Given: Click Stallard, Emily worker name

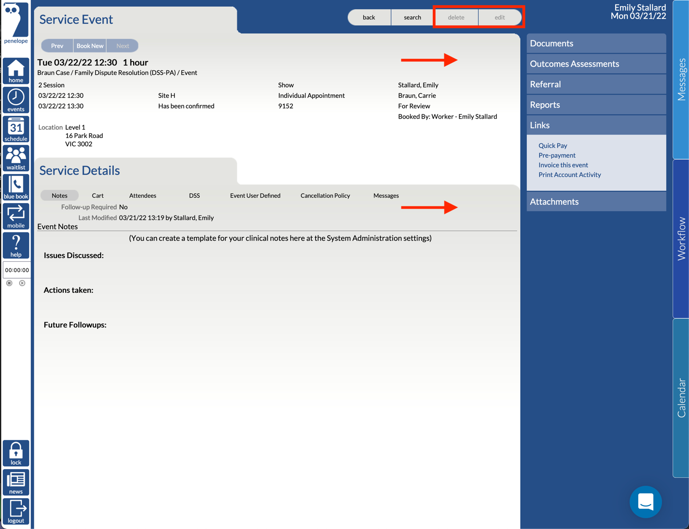Looking at the screenshot, I should [418, 85].
